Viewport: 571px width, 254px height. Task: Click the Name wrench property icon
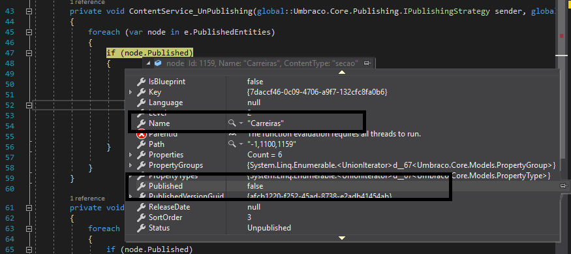pos(142,123)
